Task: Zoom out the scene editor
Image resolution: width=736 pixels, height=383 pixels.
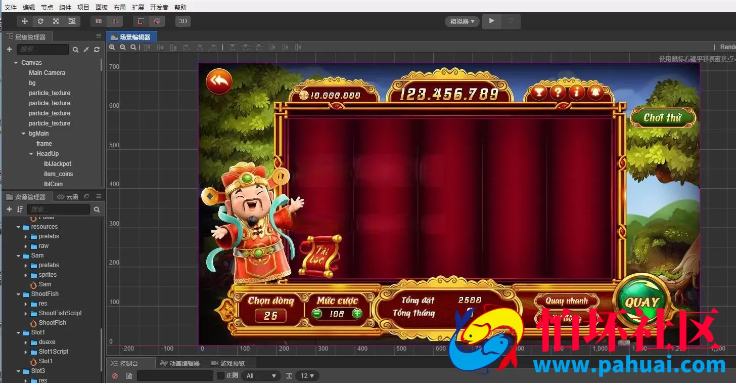Action: pyautogui.click(x=123, y=47)
